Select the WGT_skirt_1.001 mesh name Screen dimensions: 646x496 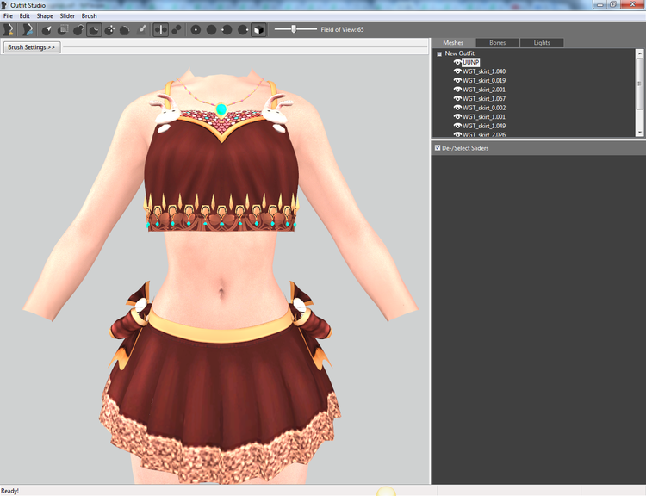click(x=484, y=116)
